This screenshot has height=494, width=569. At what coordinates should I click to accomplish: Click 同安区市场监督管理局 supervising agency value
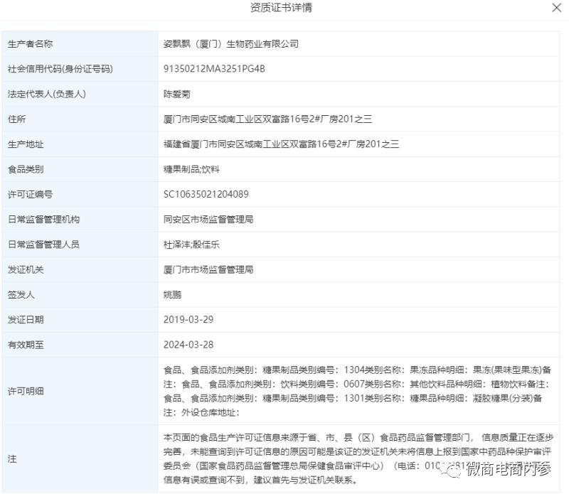click(x=208, y=220)
